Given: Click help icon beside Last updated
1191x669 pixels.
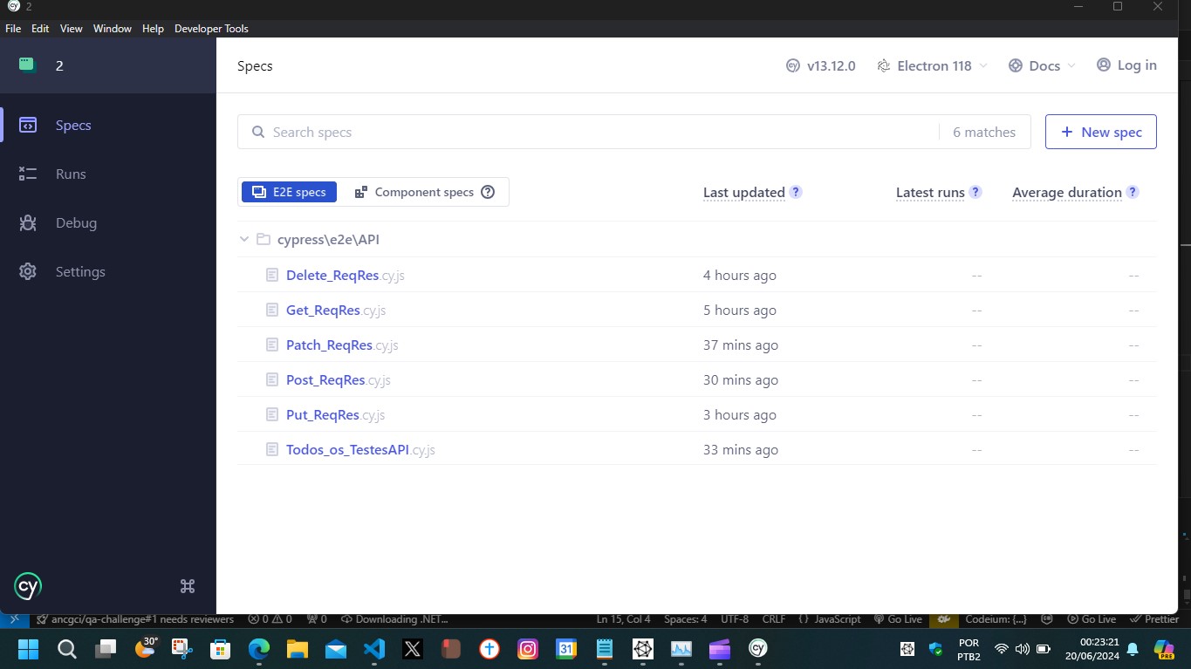Looking at the screenshot, I should [x=796, y=192].
